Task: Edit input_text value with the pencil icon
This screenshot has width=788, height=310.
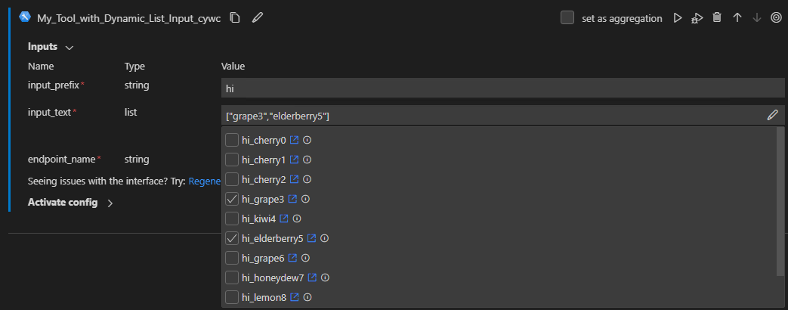Action: [772, 115]
